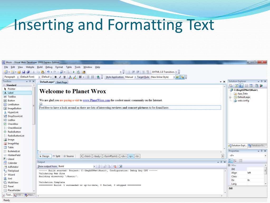This screenshot has width=270, height=203.
Task: Click the Welcome to Planet Wrox heading
Action: (x=73, y=91)
